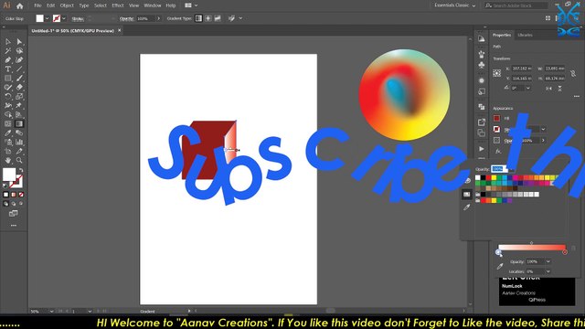Open the Effect menu

pos(118,5)
